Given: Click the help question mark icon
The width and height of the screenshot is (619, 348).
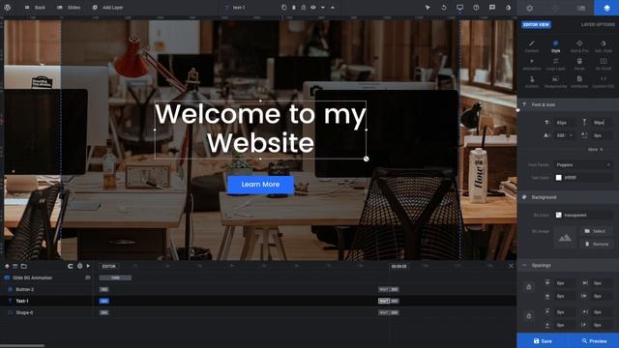Looking at the screenshot, I should pyautogui.click(x=476, y=8).
